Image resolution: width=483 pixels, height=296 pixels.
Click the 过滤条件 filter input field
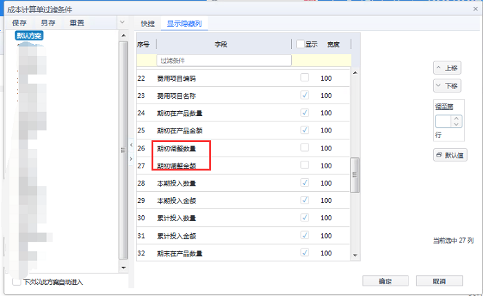(x=224, y=61)
